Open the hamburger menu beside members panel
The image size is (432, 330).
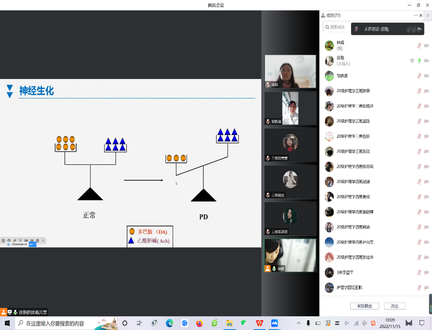428,15
